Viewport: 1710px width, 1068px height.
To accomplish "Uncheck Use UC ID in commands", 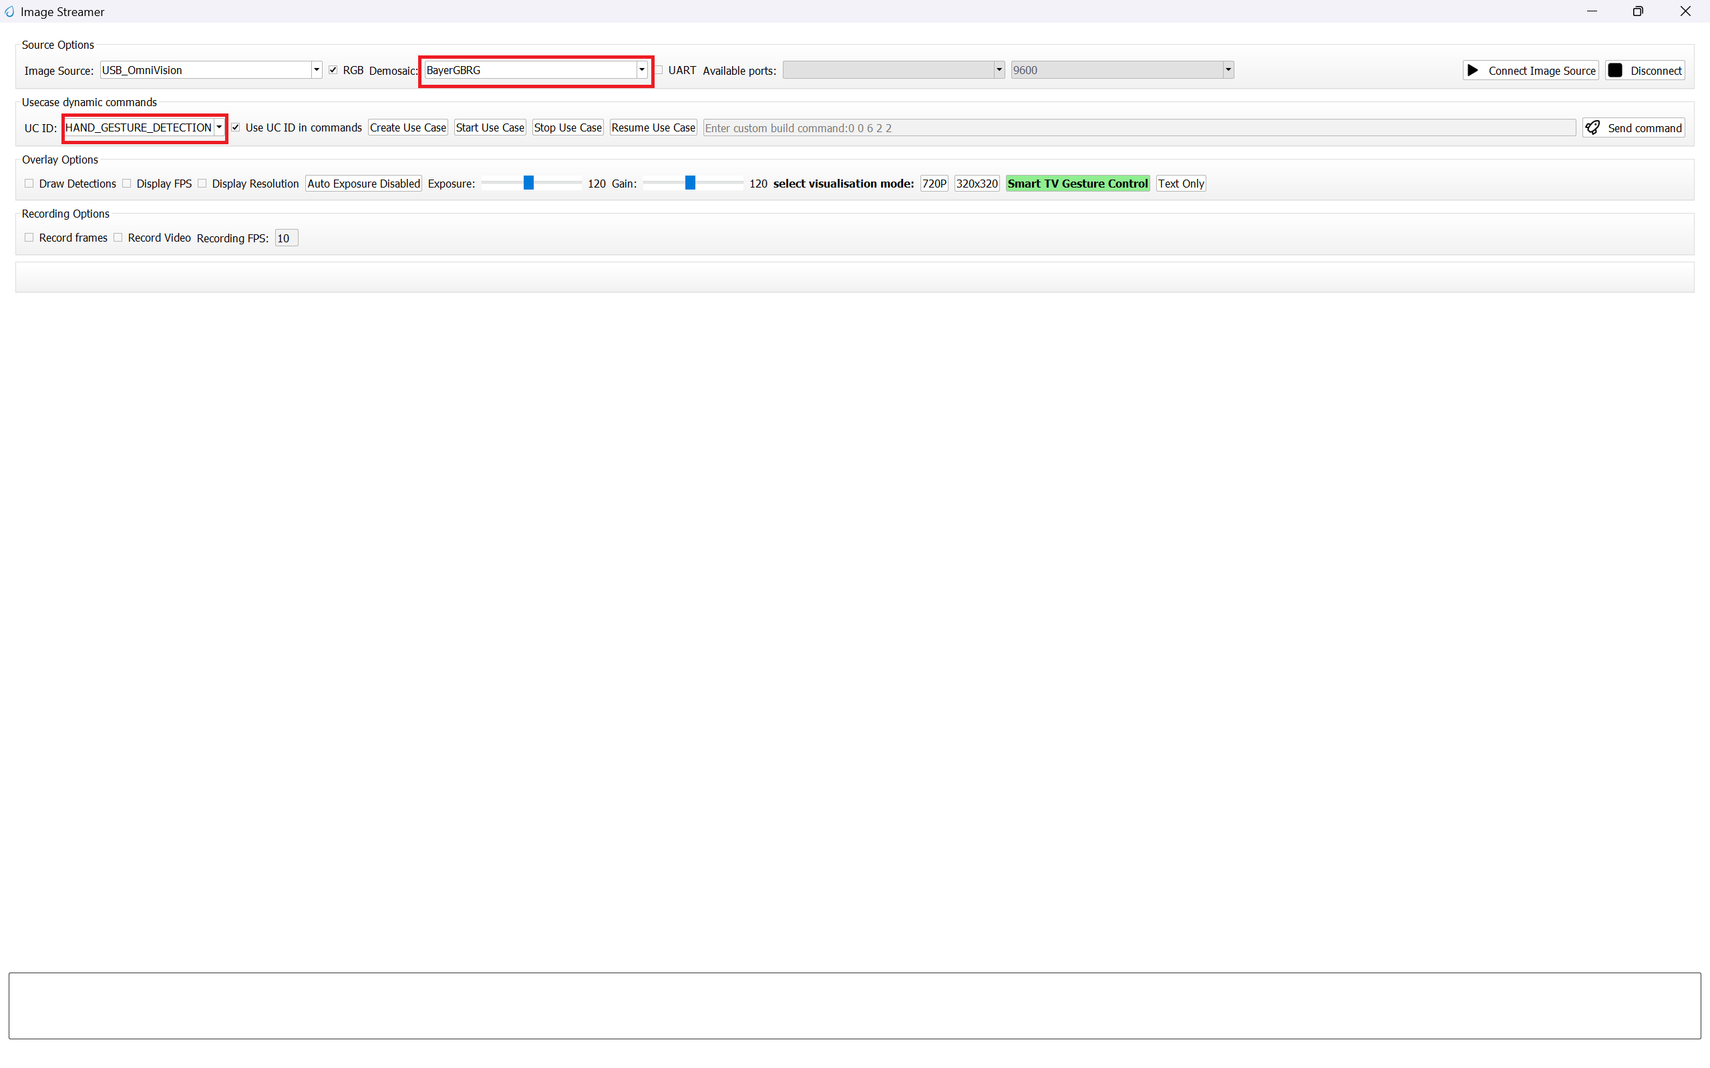I will point(236,128).
